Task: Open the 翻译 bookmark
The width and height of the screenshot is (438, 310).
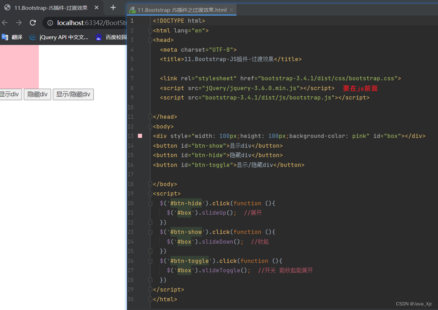Action: [12, 37]
